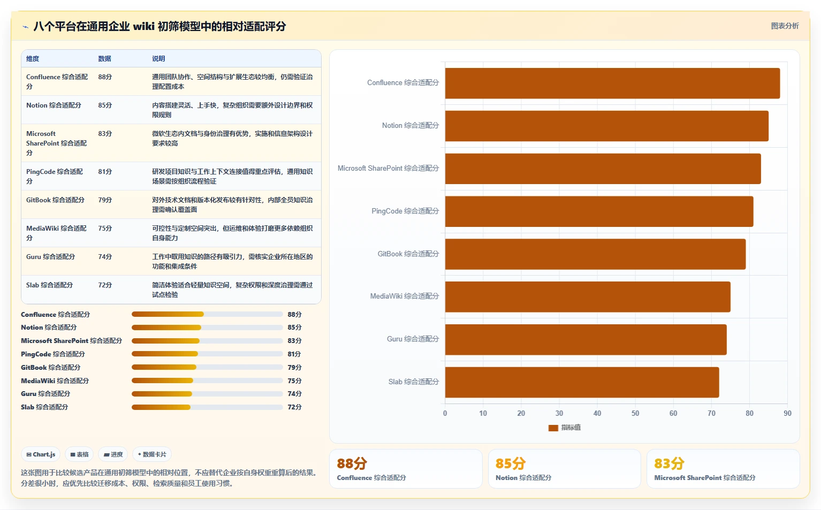The height and width of the screenshot is (510, 821).
Task: Click the GitBook description starting 对外技术文档
Action: pyautogui.click(x=232, y=204)
